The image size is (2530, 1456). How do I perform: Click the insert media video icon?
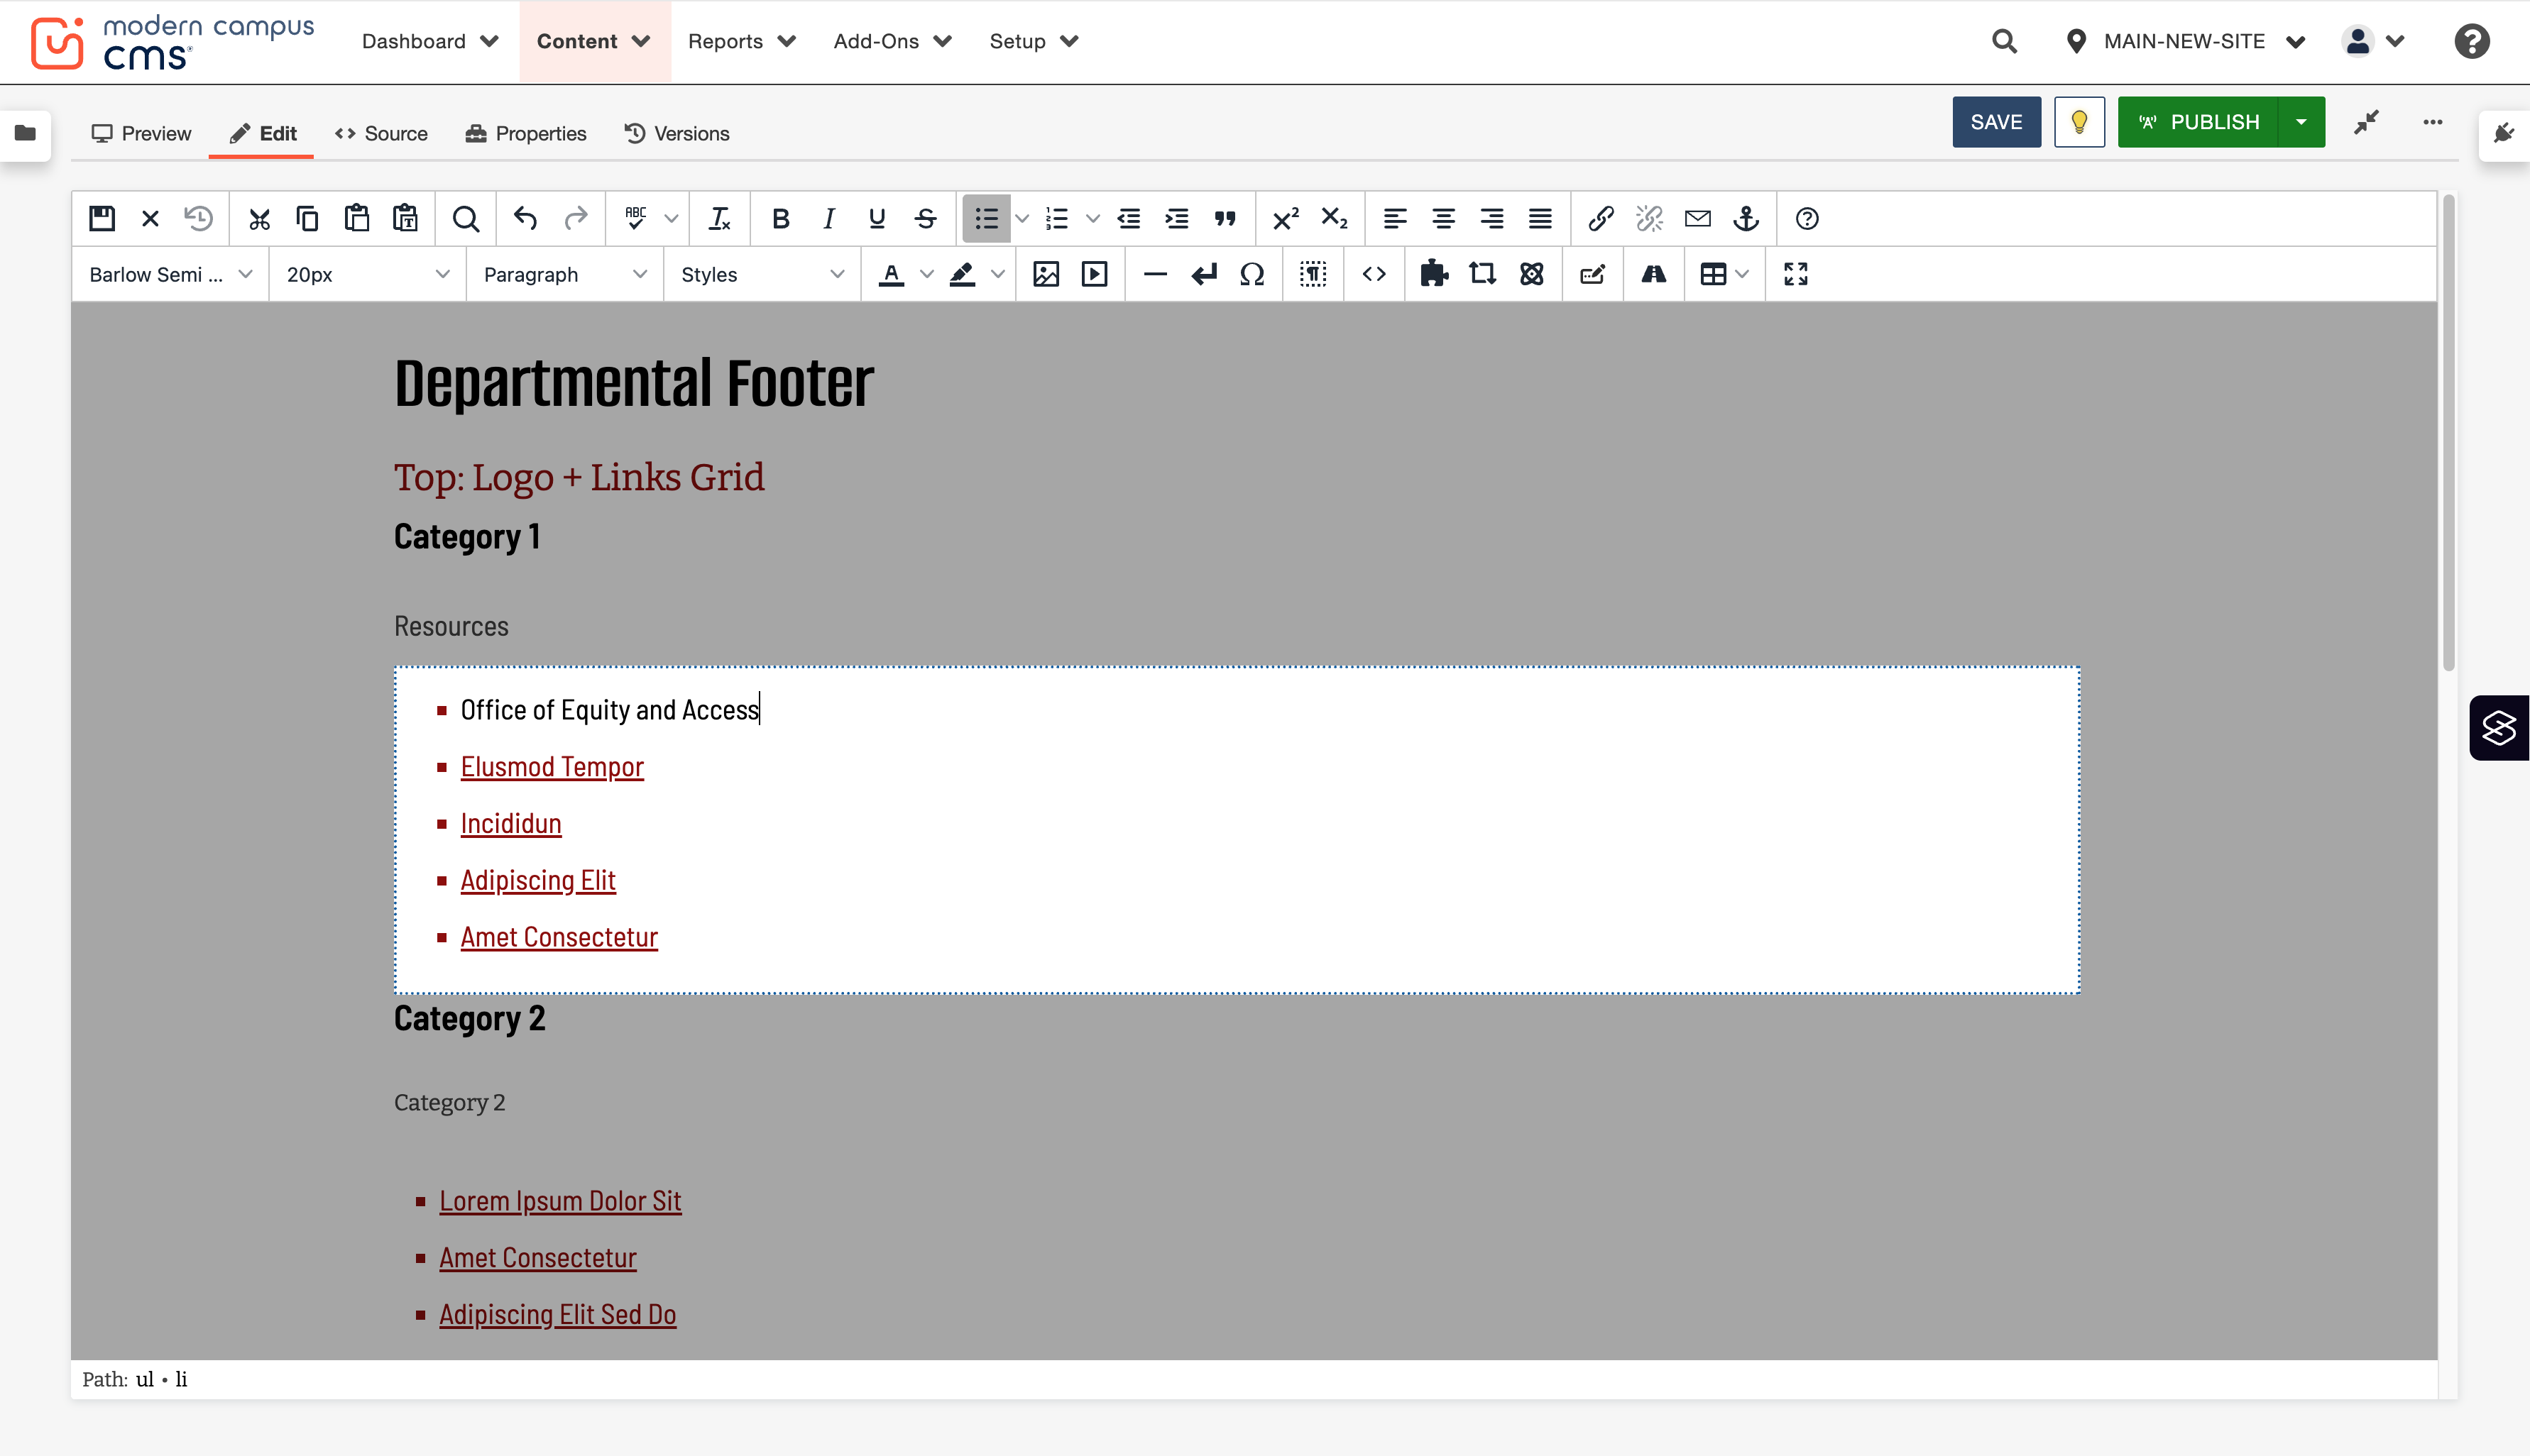pyautogui.click(x=1095, y=274)
